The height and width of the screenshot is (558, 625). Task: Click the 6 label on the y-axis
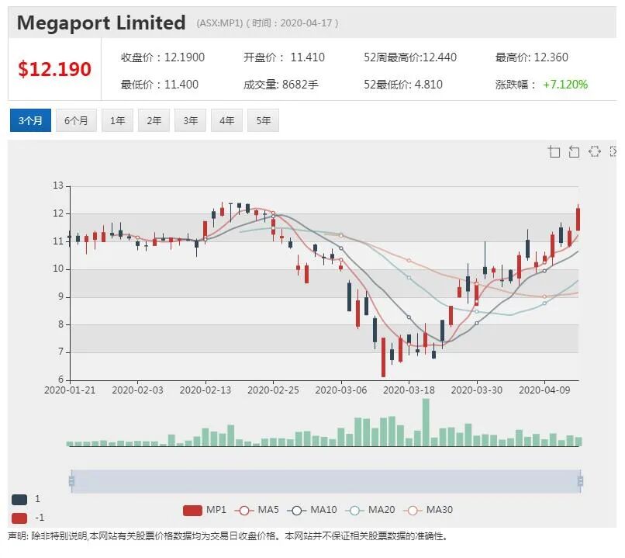coord(61,379)
